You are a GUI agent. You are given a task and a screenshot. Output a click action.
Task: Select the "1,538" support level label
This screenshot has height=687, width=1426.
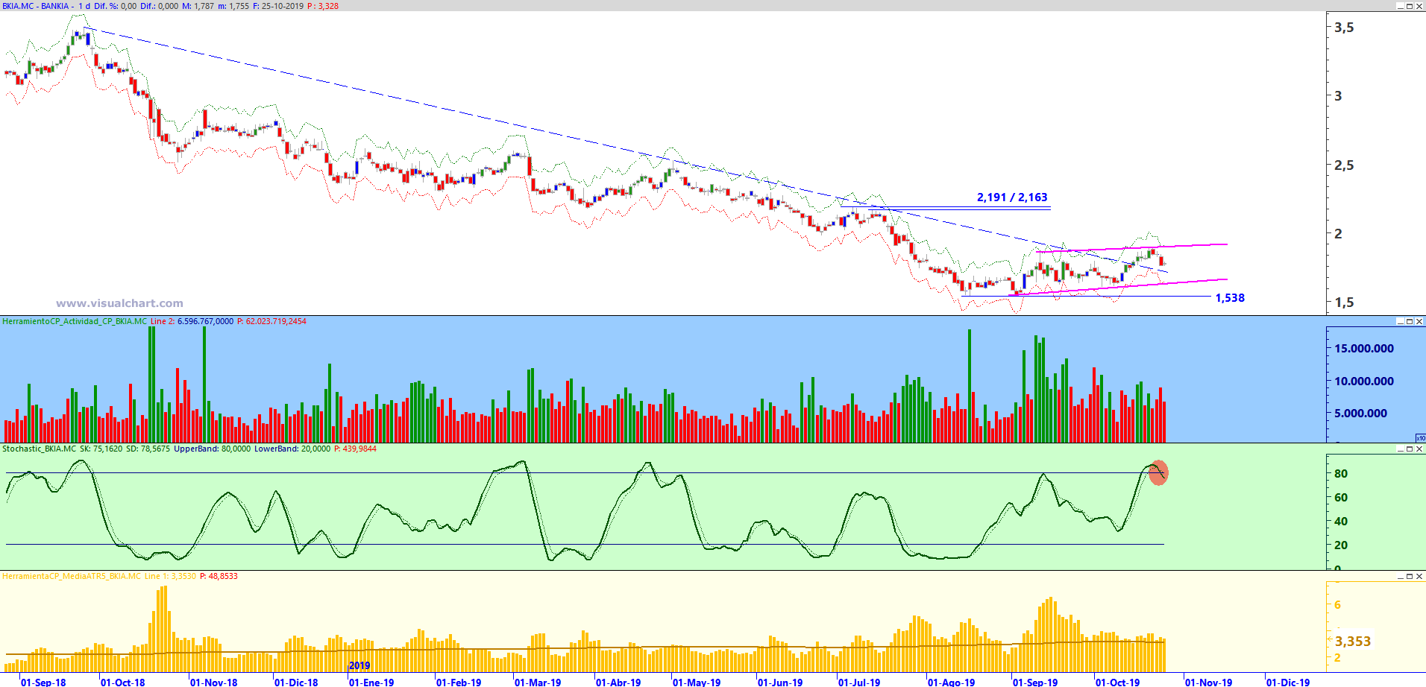1230,298
